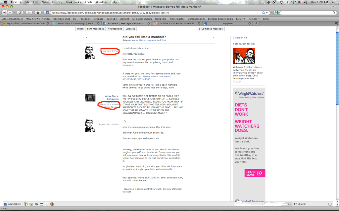
Task: Open the Latest Headlines feed bookmark
Action: pyautogui.click(x=12, y=19)
